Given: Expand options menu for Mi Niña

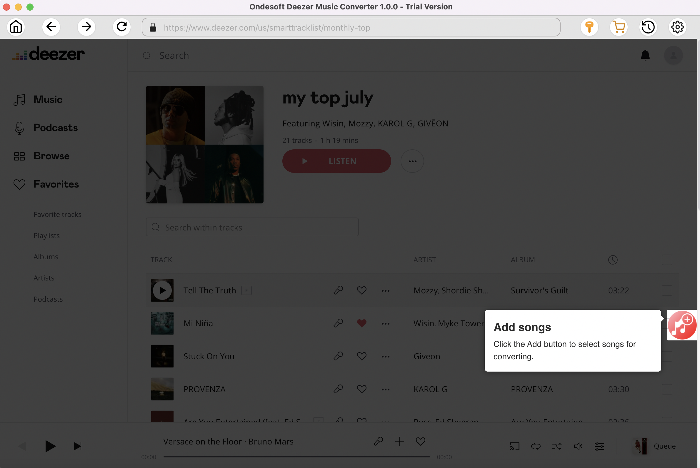Looking at the screenshot, I should [x=386, y=323].
